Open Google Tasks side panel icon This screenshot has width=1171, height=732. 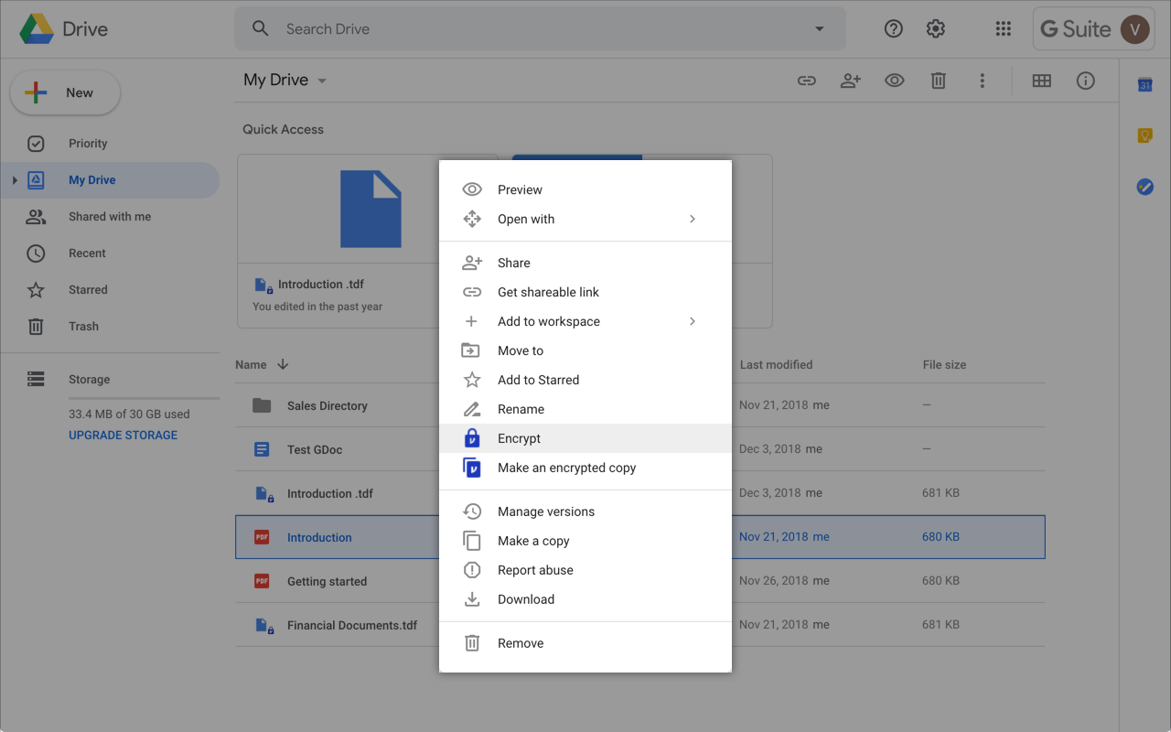[x=1144, y=187]
